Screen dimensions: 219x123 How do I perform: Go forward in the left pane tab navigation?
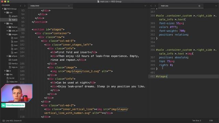click(x=25, y=6)
